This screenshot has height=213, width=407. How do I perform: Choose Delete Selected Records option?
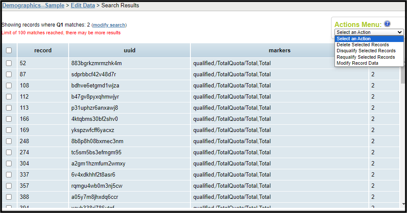click(369, 45)
